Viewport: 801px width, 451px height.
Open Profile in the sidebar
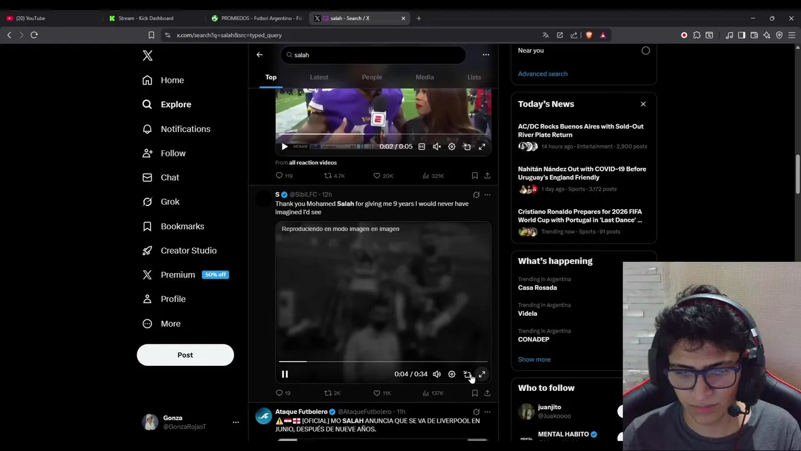coord(163,299)
